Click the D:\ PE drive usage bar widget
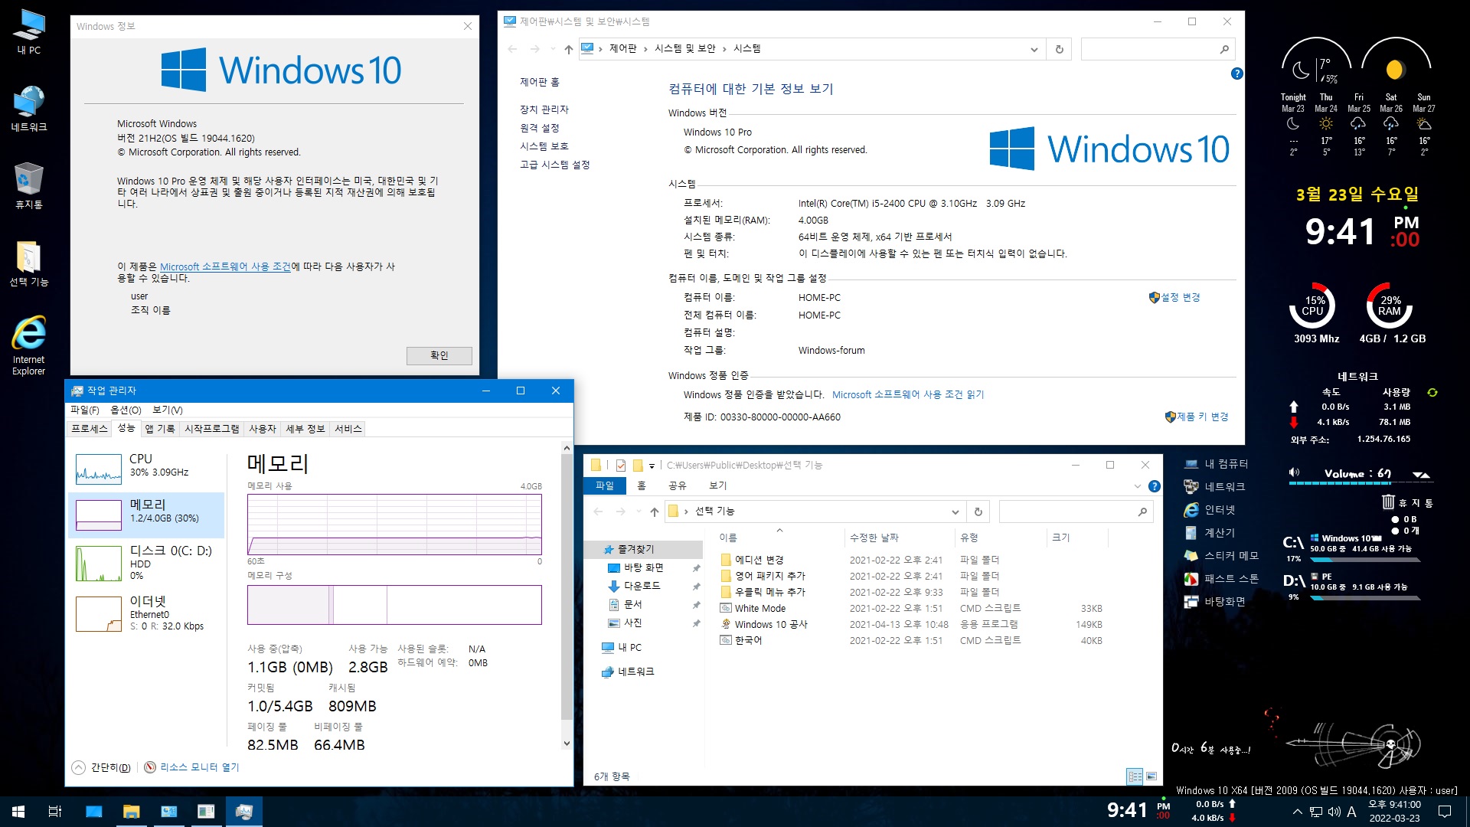This screenshot has height=827, width=1470. click(1364, 598)
